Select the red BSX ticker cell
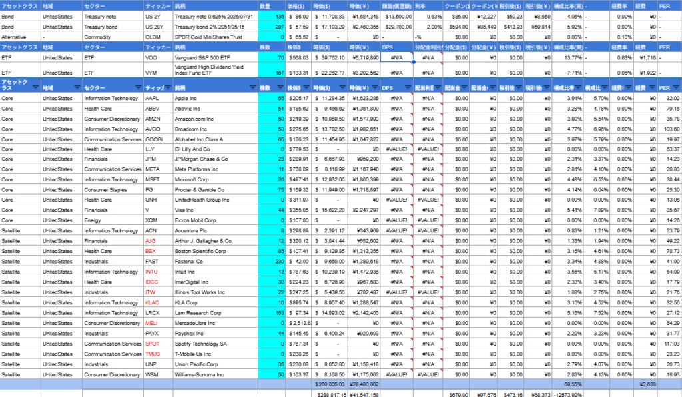The width and height of the screenshot is (682, 397). click(x=159, y=251)
